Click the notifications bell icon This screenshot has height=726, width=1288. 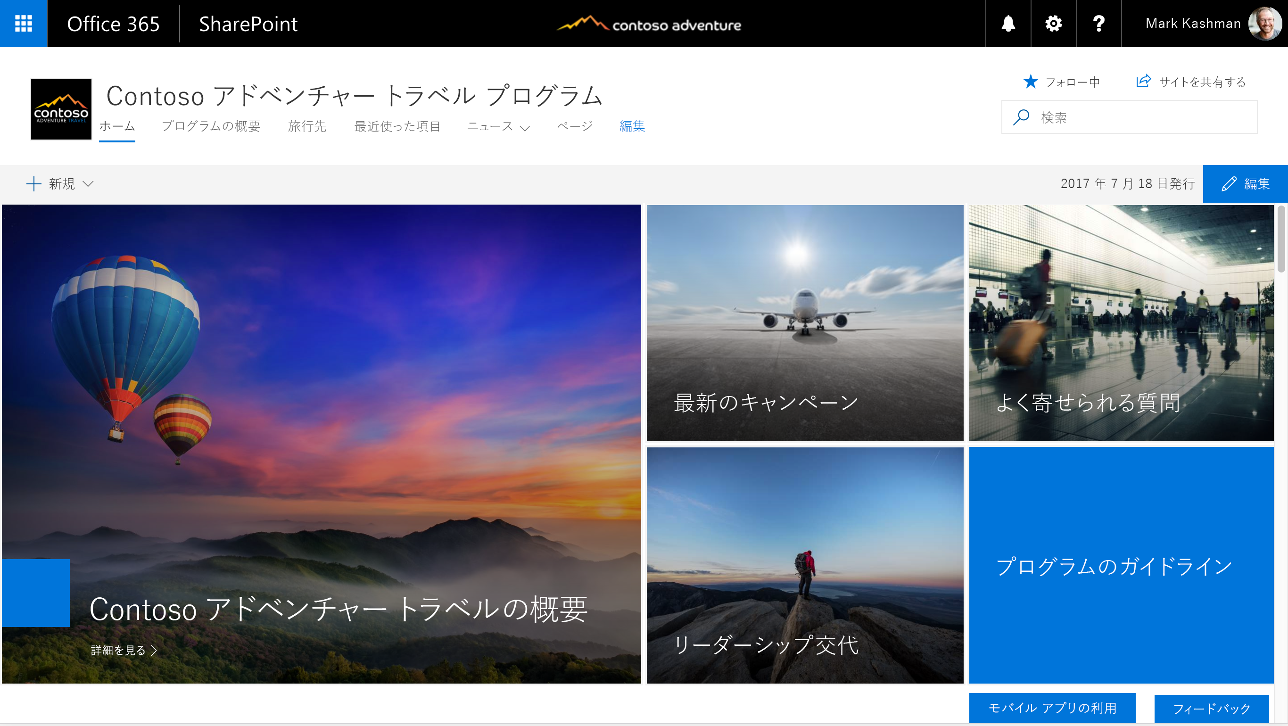coord(1007,24)
